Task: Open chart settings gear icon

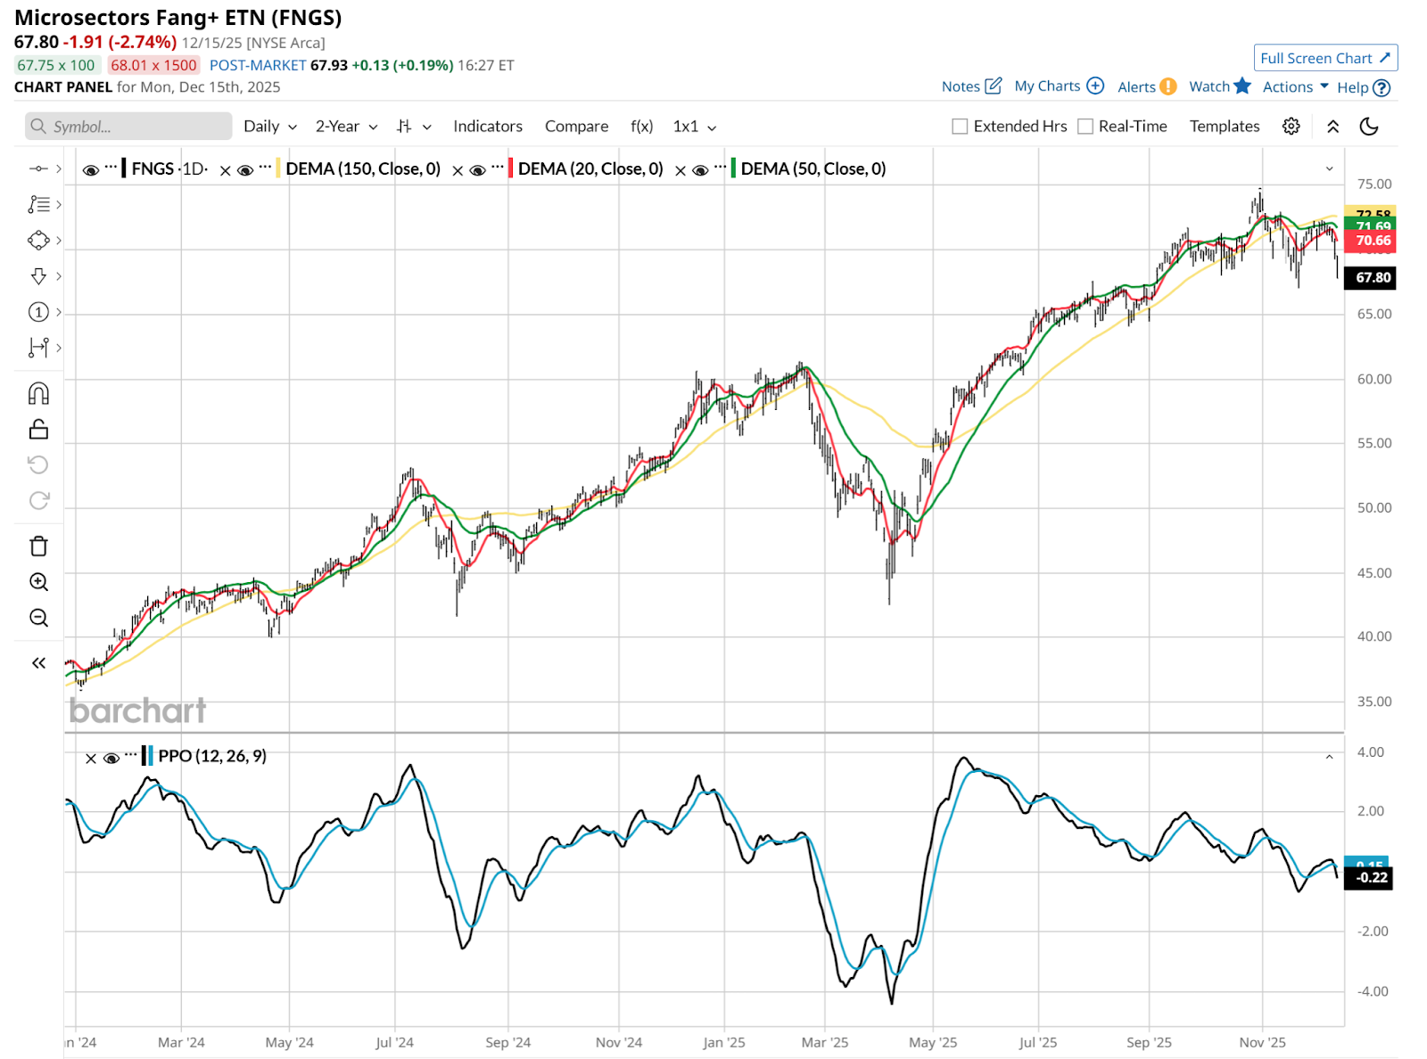Action: [x=1291, y=127]
